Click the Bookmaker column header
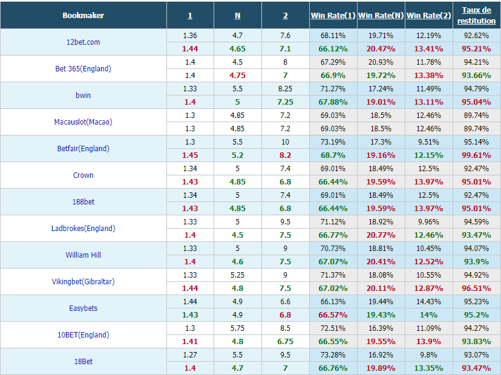Screen dimensions: 501x375 pyautogui.click(x=83, y=15)
